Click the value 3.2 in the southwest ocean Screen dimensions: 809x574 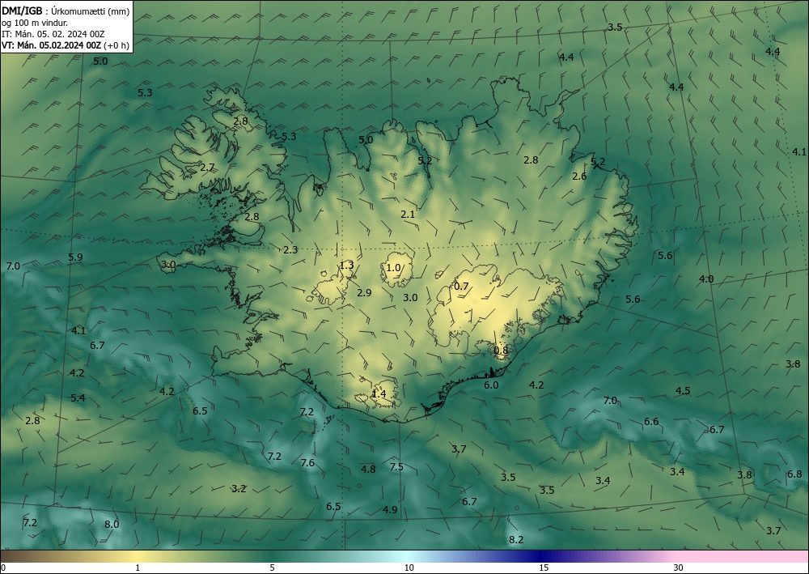point(239,488)
